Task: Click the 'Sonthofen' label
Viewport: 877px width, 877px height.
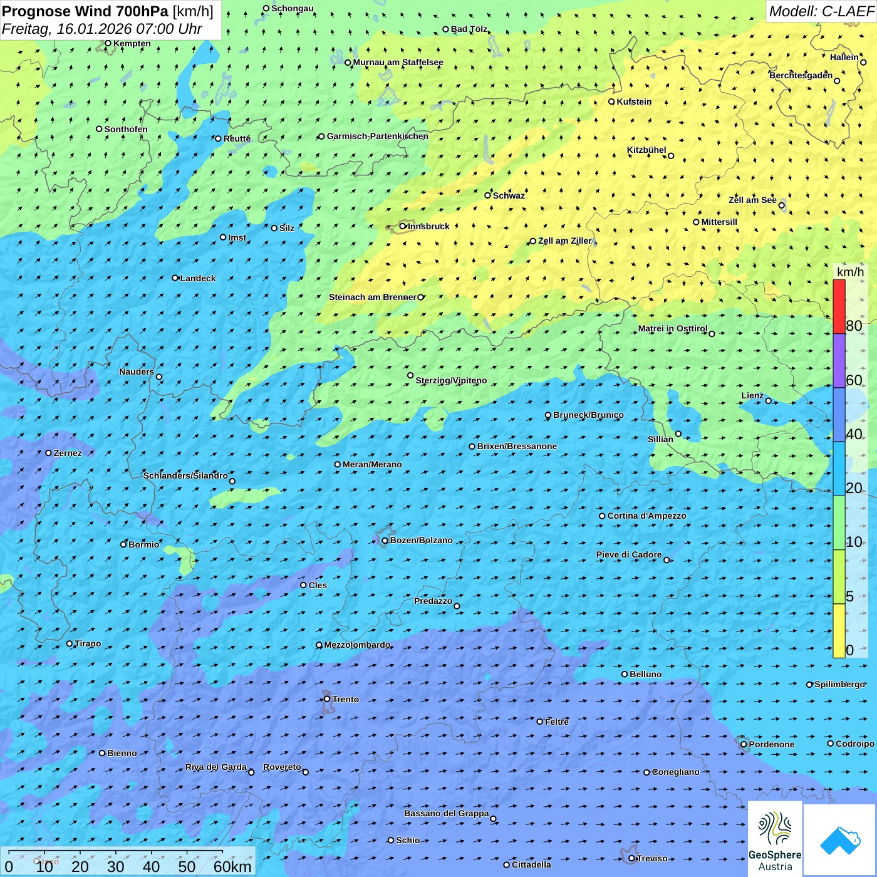Action: coord(126,129)
